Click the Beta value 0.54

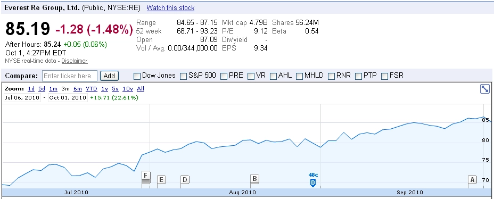[312, 31]
